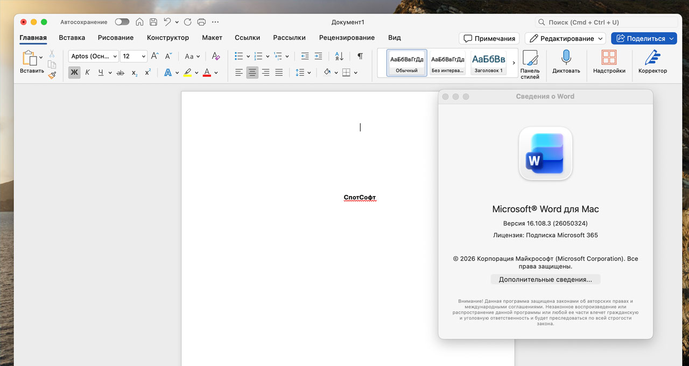The width and height of the screenshot is (689, 366).
Task: Click the Paste clipboard icon
Action: [29, 57]
